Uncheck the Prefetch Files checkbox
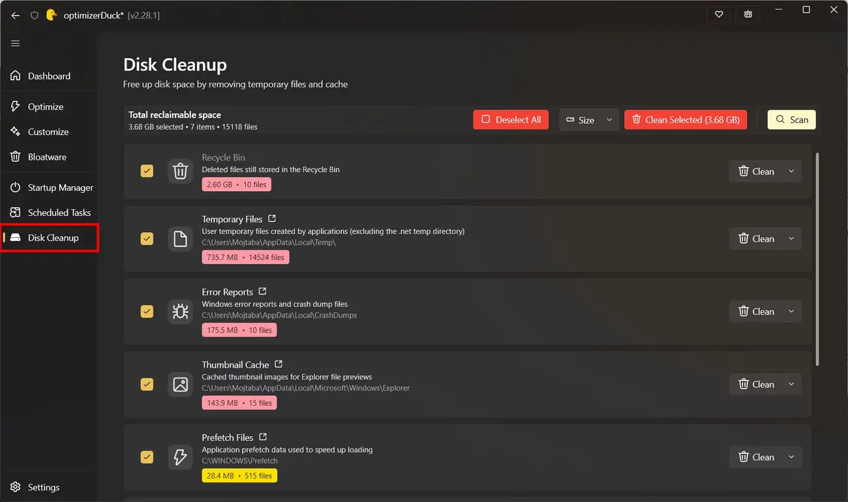The image size is (848, 502). click(147, 457)
